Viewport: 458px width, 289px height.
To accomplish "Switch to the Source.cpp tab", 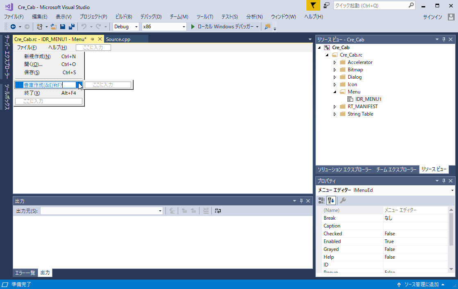I will [118, 39].
